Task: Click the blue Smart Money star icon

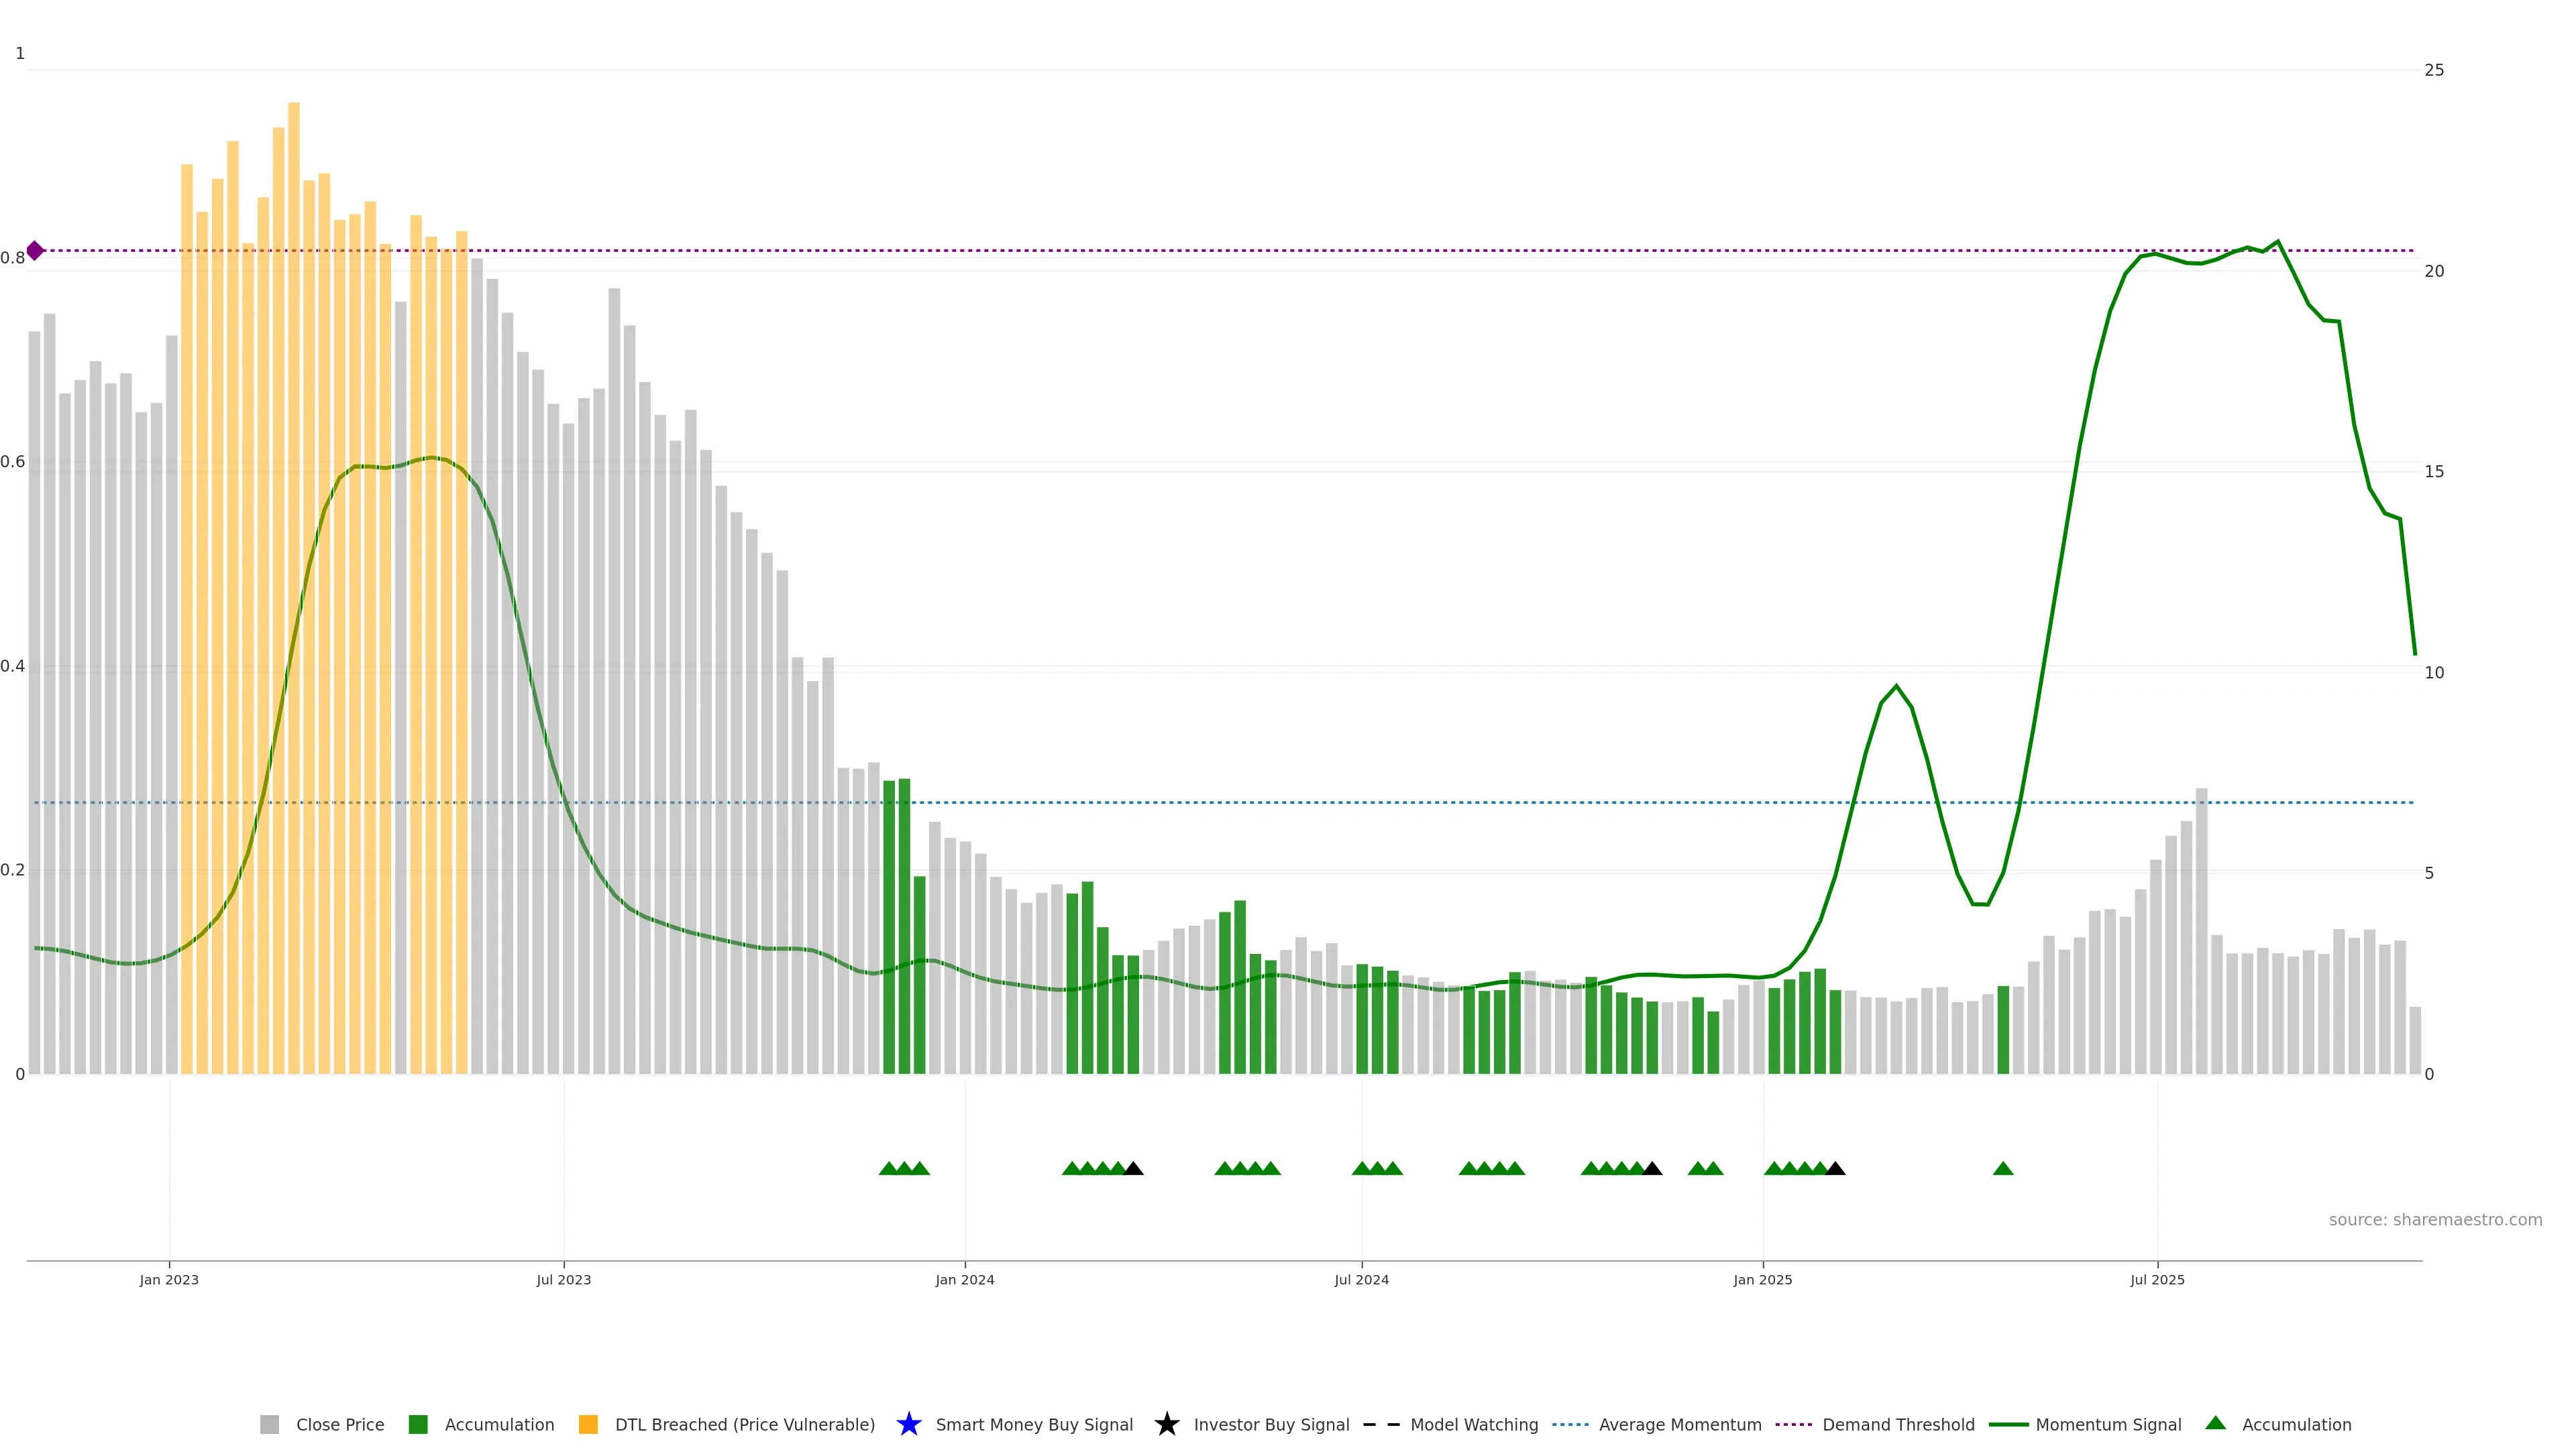Action: pyautogui.click(x=908, y=1424)
